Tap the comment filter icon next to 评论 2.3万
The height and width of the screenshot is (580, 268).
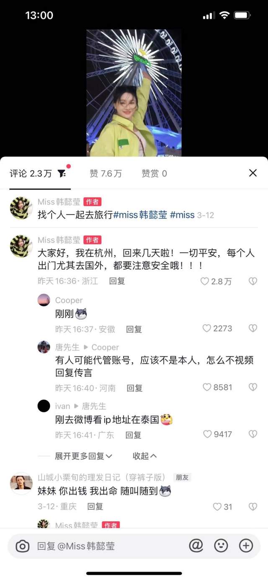tap(62, 173)
